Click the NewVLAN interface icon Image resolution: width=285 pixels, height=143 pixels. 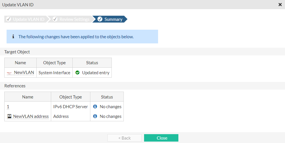pos(9,73)
